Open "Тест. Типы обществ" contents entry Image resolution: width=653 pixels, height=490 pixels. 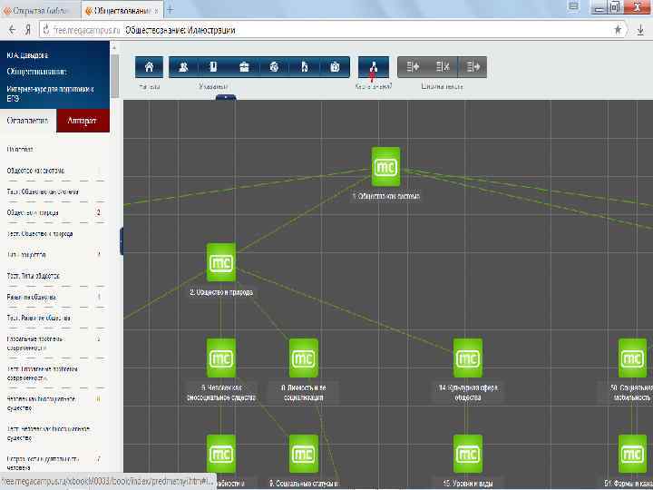pos(34,276)
